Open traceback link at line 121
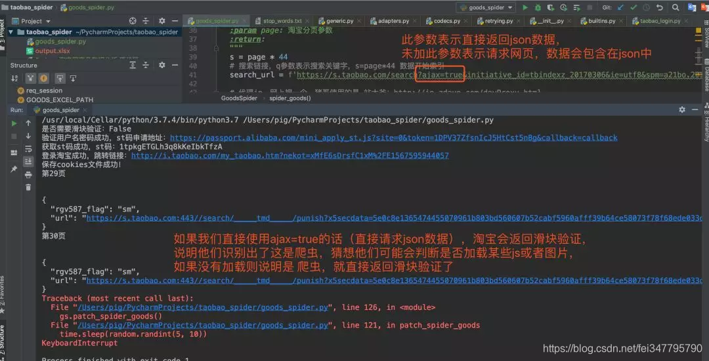This screenshot has width=709, height=361. pos(203,326)
